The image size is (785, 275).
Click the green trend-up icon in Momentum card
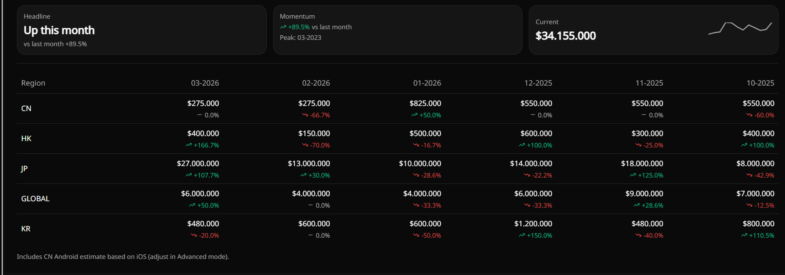pyautogui.click(x=283, y=27)
